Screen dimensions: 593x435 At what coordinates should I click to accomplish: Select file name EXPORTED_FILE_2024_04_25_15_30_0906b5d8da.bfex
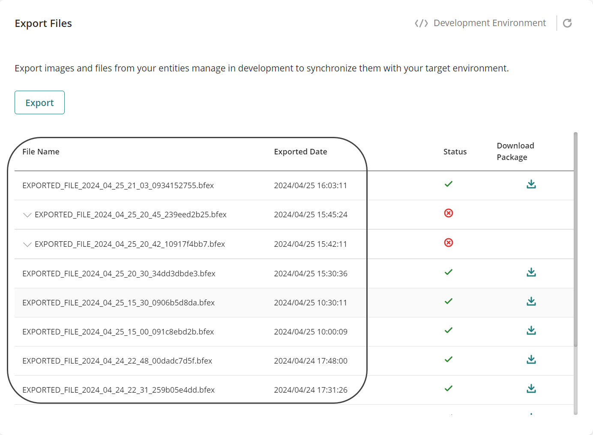tap(118, 303)
